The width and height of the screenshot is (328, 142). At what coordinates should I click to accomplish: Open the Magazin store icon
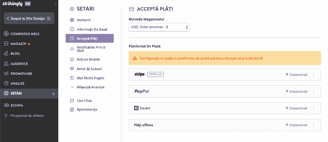(6, 44)
